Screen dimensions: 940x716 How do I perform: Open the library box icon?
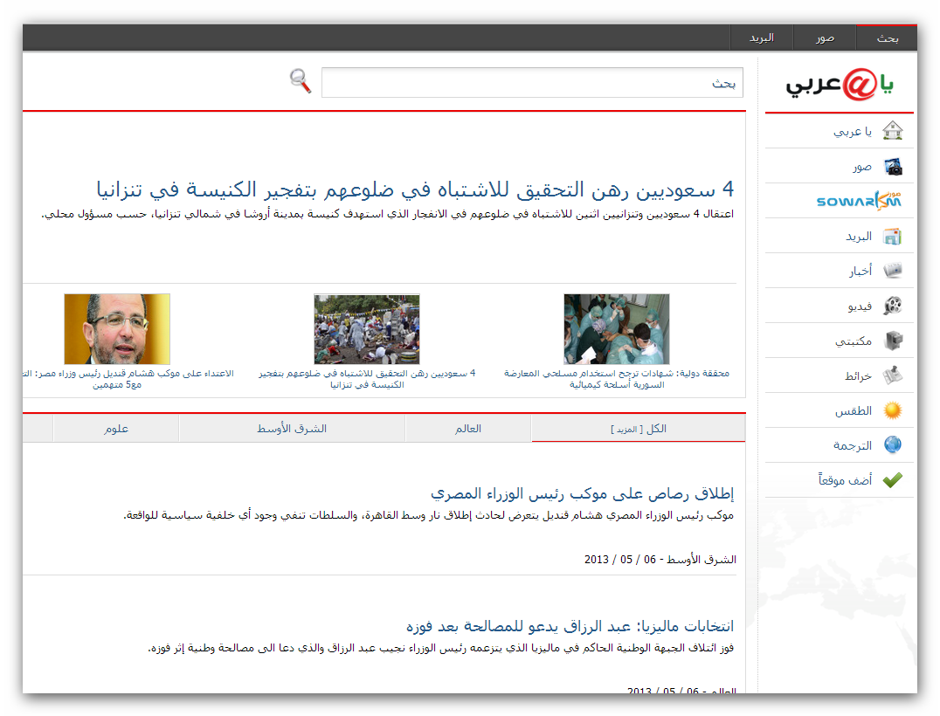(x=892, y=341)
